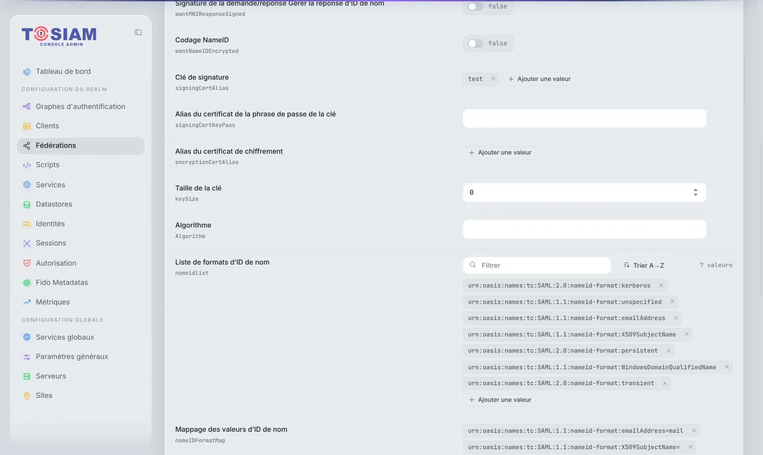Collapse the sidebar panel icon
Image resolution: width=763 pixels, height=455 pixels.
(138, 32)
